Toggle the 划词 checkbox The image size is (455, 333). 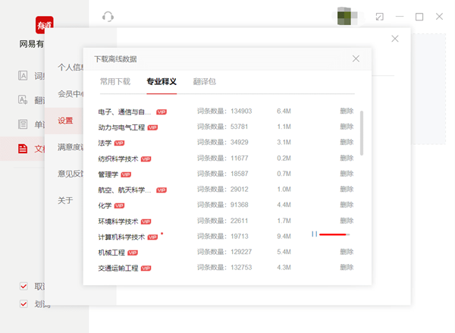click(24, 304)
